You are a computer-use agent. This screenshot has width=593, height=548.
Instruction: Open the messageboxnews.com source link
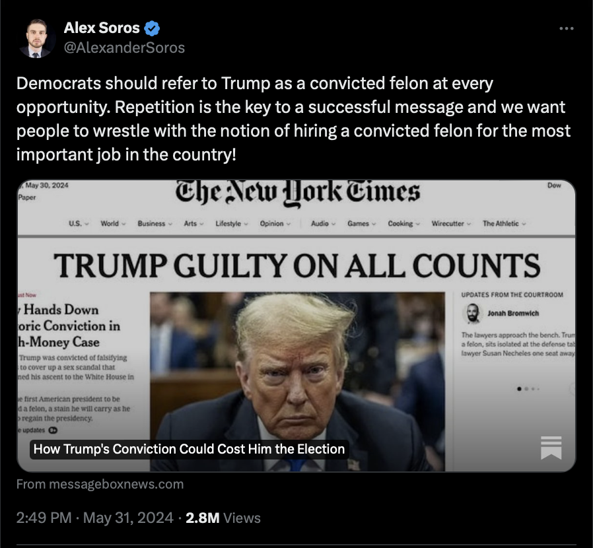[x=100, y=484]
